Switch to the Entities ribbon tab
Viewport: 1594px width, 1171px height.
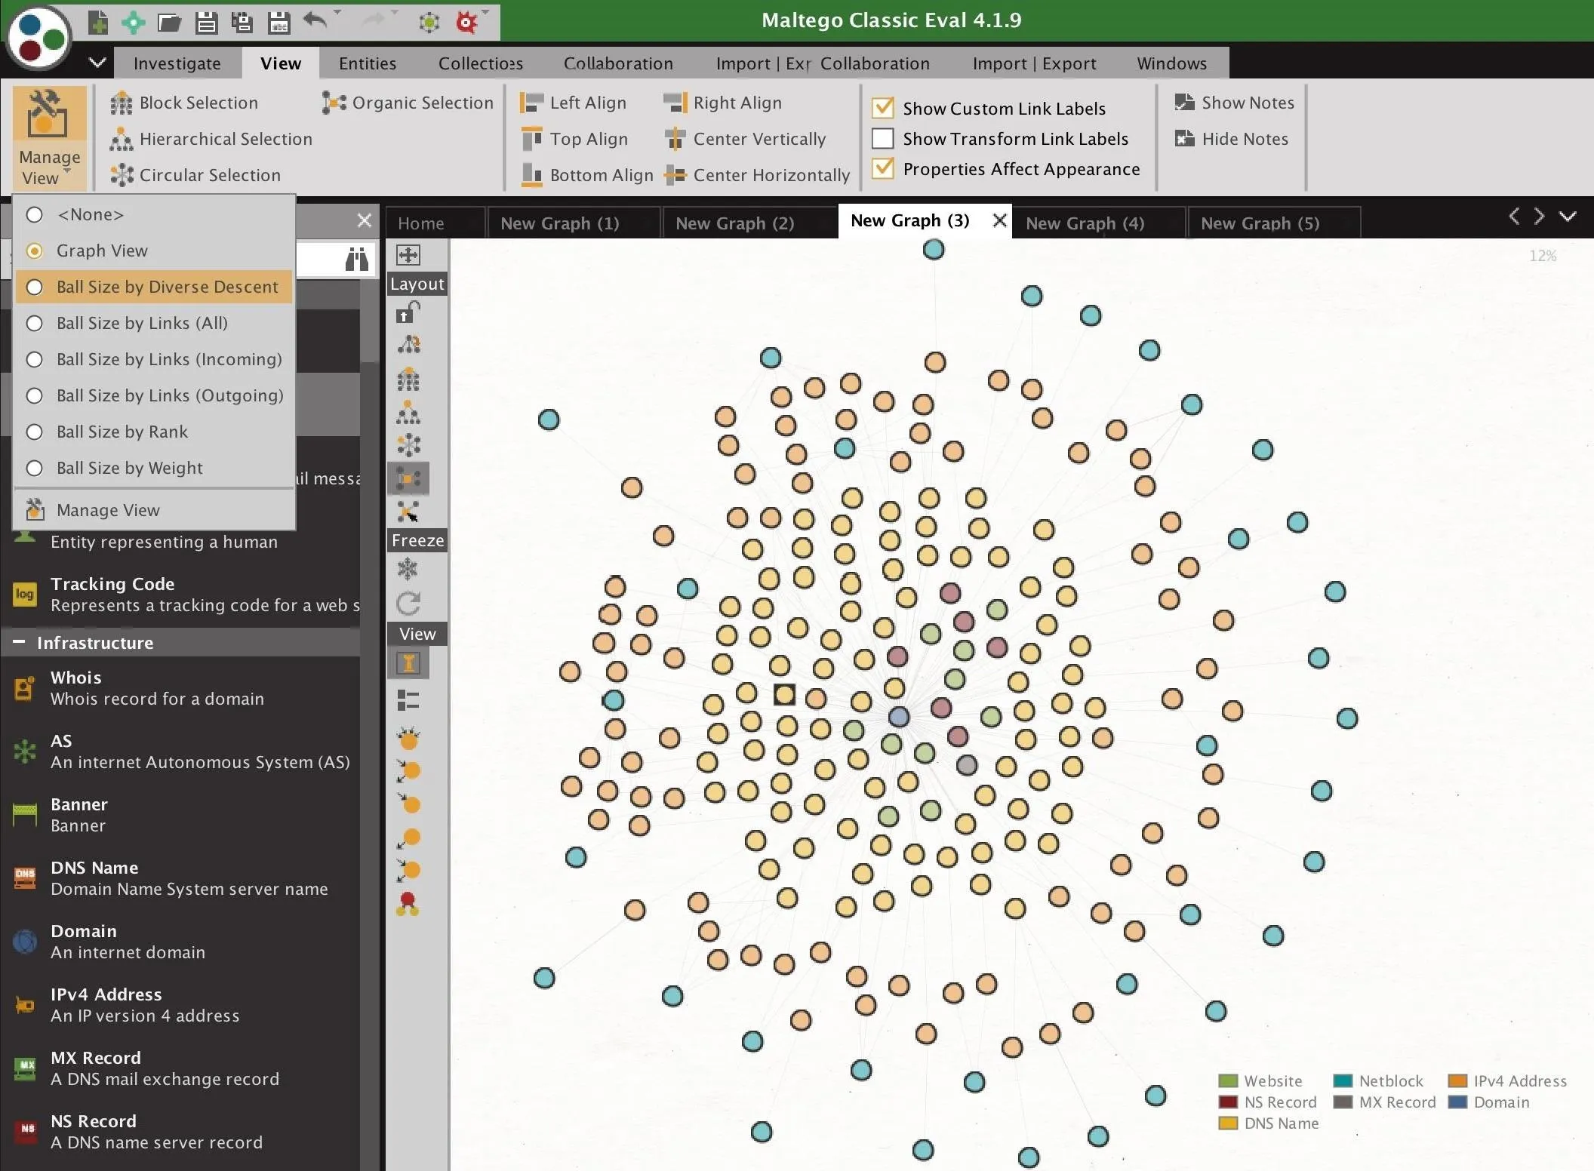[x=368, y=63]
